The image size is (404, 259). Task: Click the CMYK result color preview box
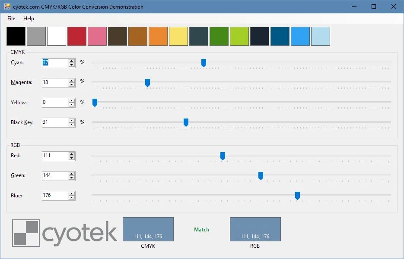[148, 229]
